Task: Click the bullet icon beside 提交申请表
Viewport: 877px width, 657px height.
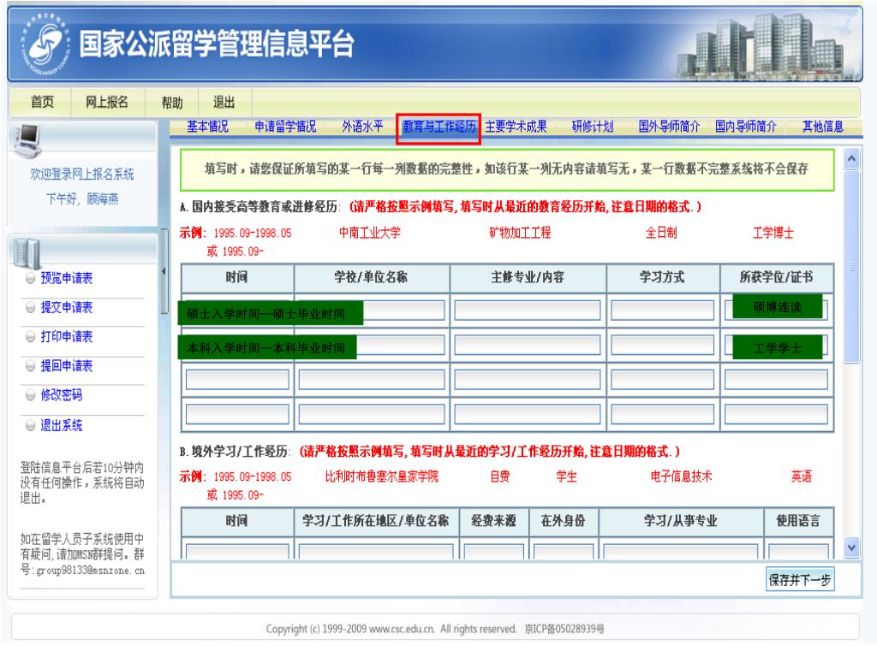Action: pyautogui.click(x=31, y=307)
